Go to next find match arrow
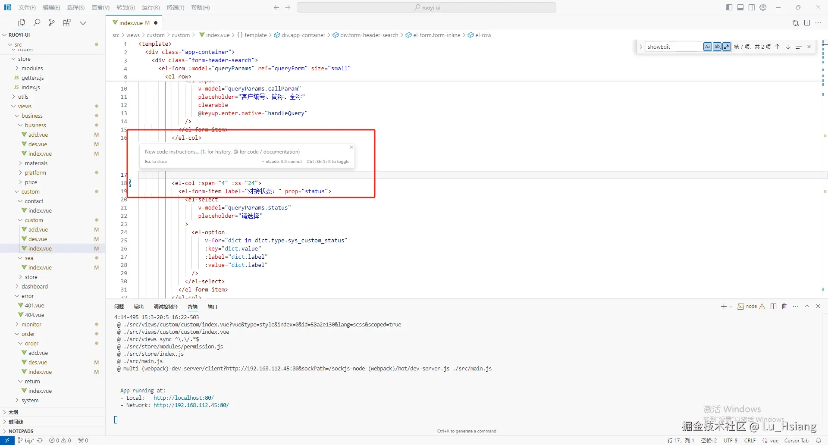The image size is (828, 445). [788, 47]
